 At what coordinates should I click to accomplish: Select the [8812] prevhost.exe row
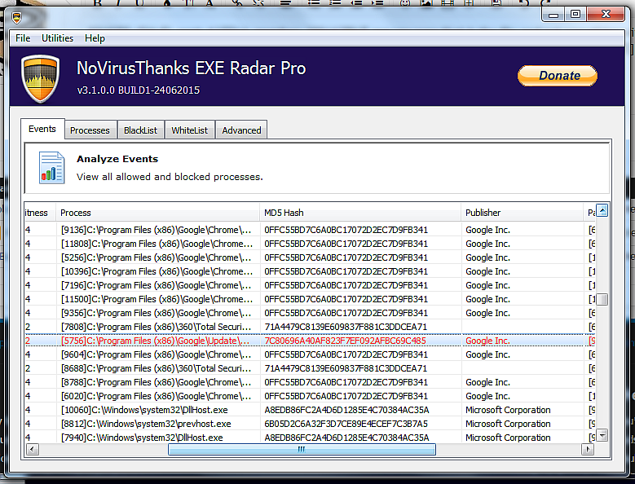(310, 424)
